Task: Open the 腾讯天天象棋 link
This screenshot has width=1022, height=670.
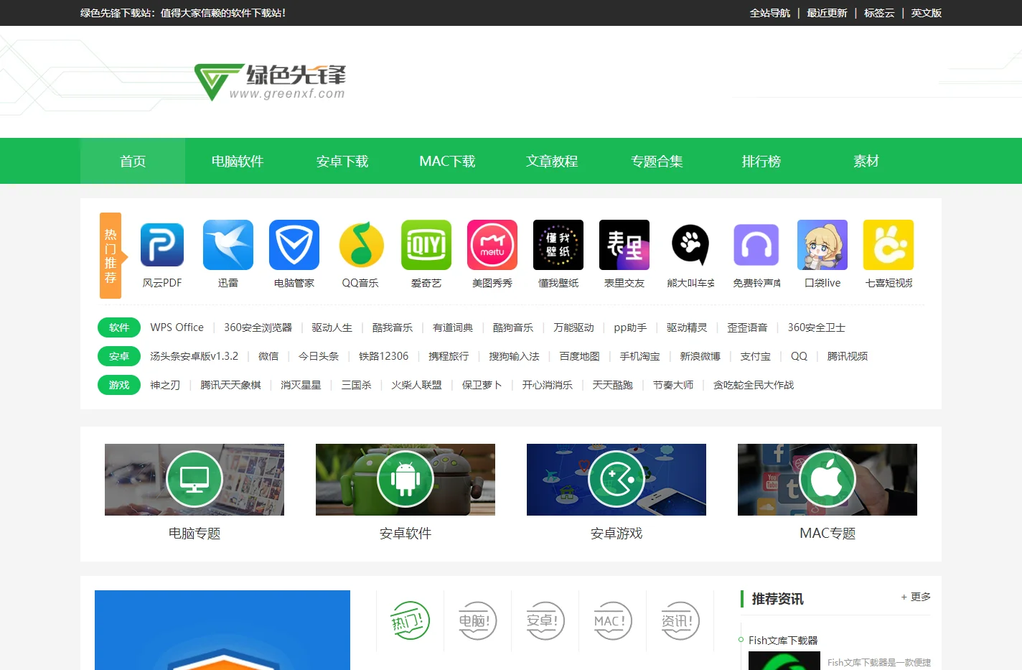Action: 230,385
